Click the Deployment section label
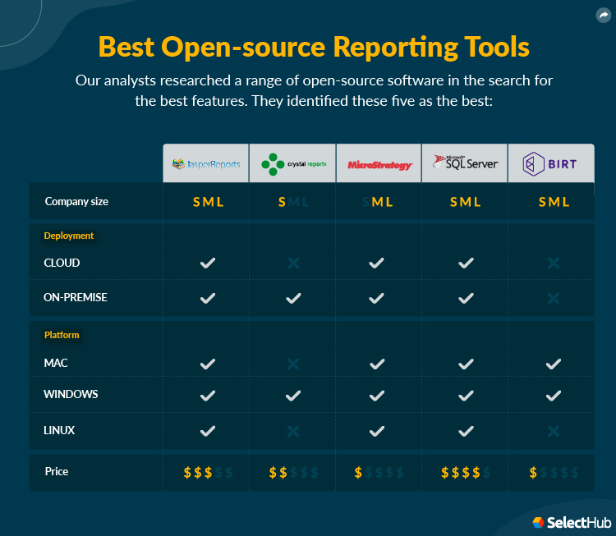Screen dimensions: 616x536 69,236
